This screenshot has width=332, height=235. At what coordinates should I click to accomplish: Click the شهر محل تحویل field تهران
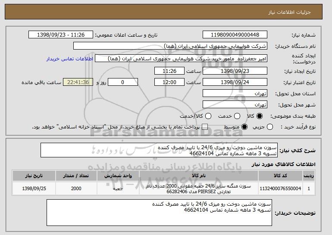coord(235,105)
